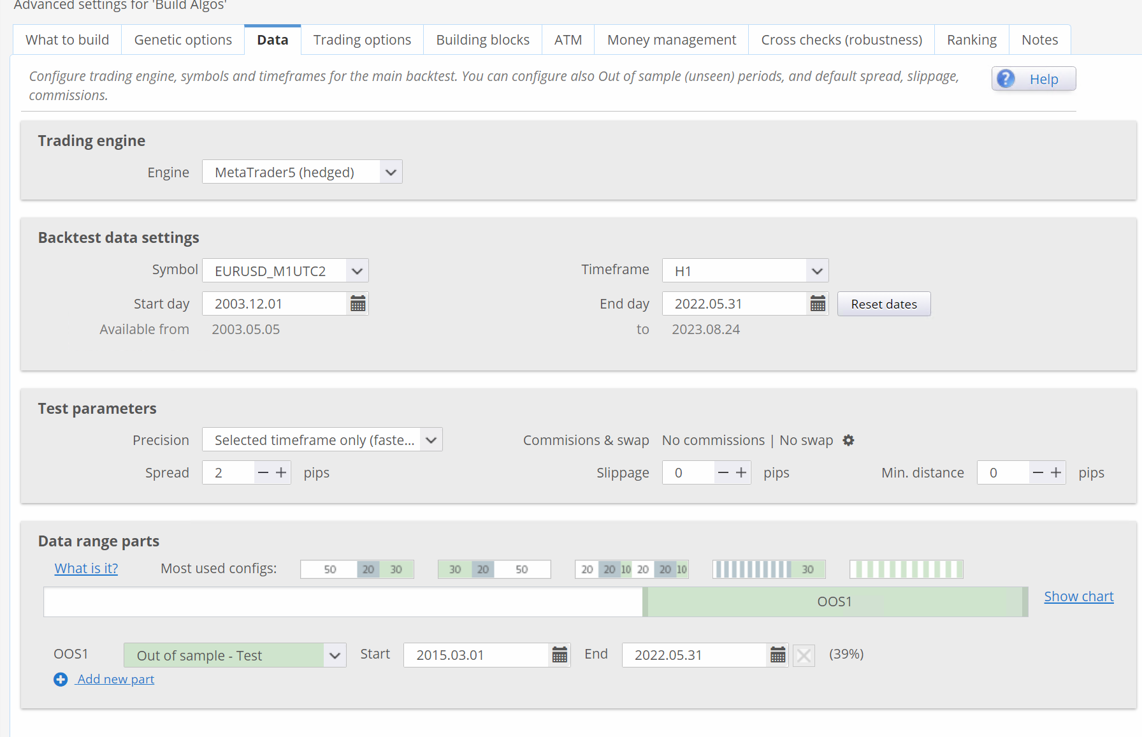Click the blue plus Add new part icon
Screen dimensions: 1142x737
[x=61, y=680]
